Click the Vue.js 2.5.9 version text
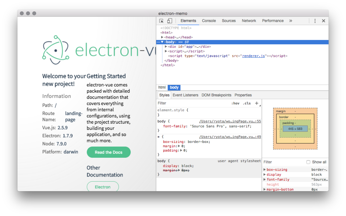The width and height of the screenshot is (346, 216). tap(55, 128)
